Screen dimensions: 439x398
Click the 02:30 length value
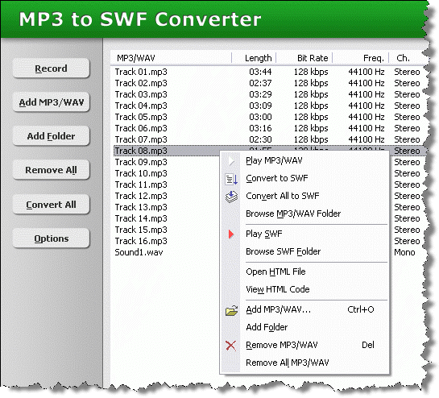260,139
